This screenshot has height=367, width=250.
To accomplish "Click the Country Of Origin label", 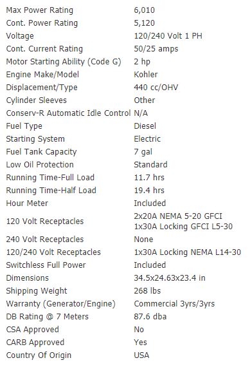I will point(39,355).
